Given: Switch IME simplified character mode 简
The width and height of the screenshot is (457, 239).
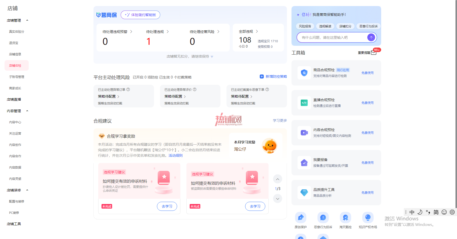Looking at the screenshot, I should tap(436, 212).
